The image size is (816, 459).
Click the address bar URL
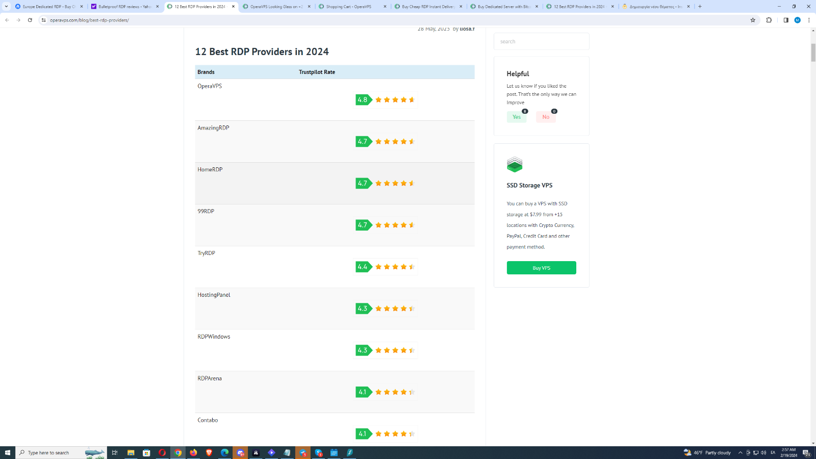(90, 20)
